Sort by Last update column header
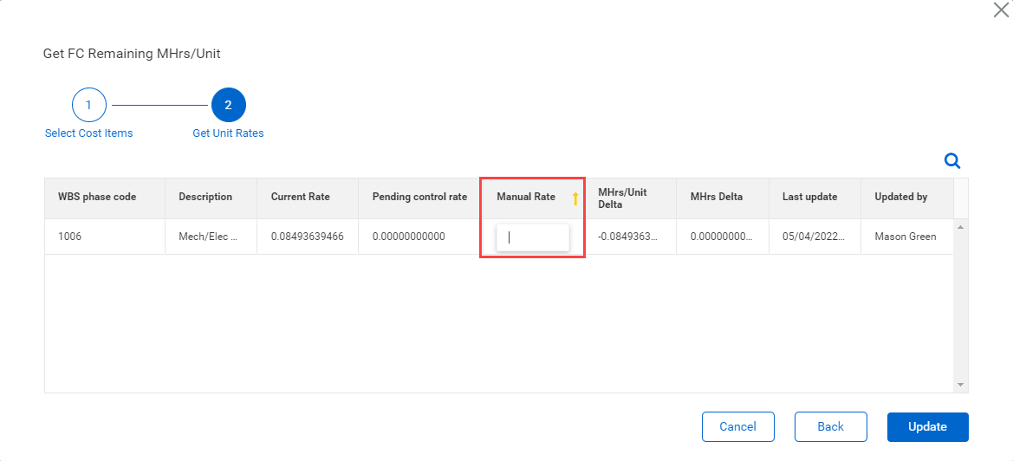Viewport: 1013px width, 461px height. click(809, 197)
